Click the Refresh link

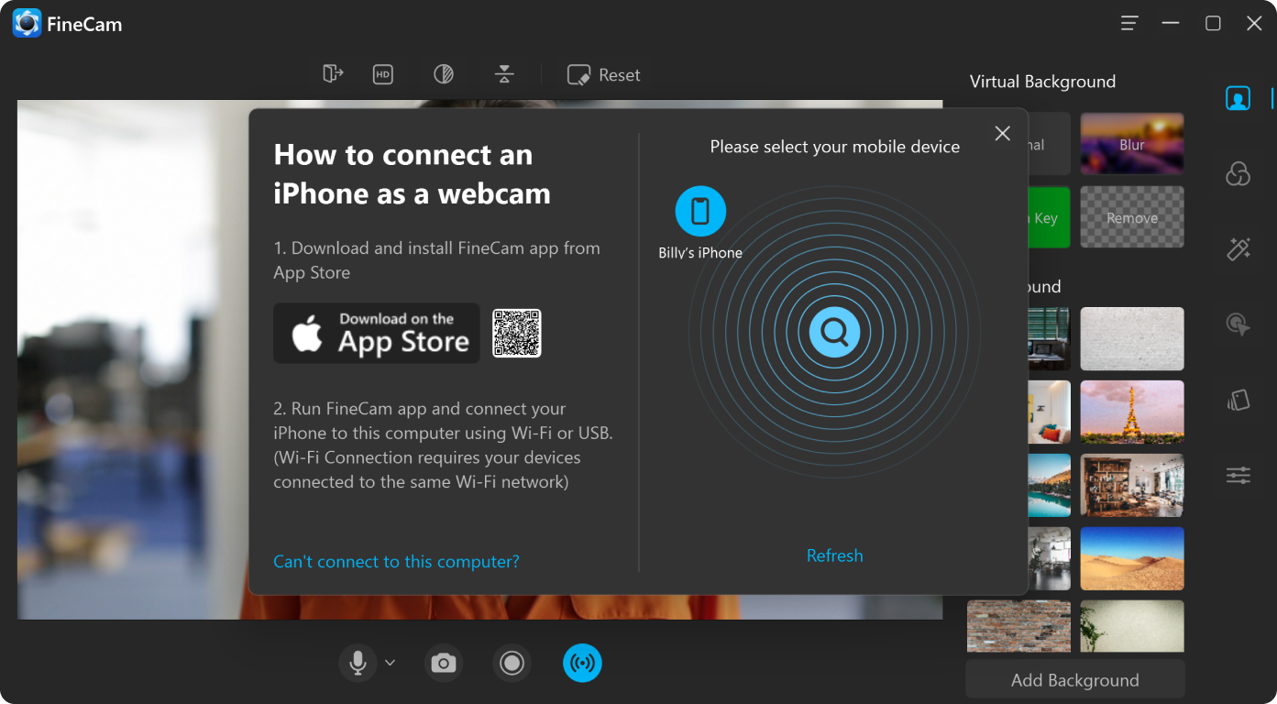(x=834, y=555)
